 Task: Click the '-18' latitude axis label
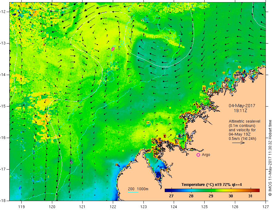(3, 201)
